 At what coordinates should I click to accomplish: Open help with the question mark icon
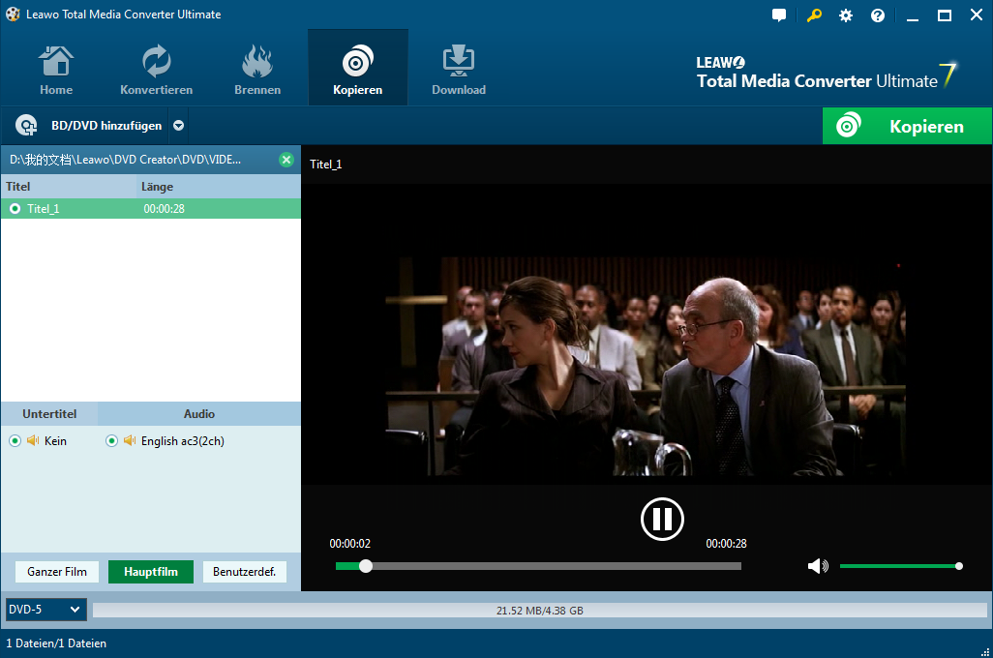point(878,15)
